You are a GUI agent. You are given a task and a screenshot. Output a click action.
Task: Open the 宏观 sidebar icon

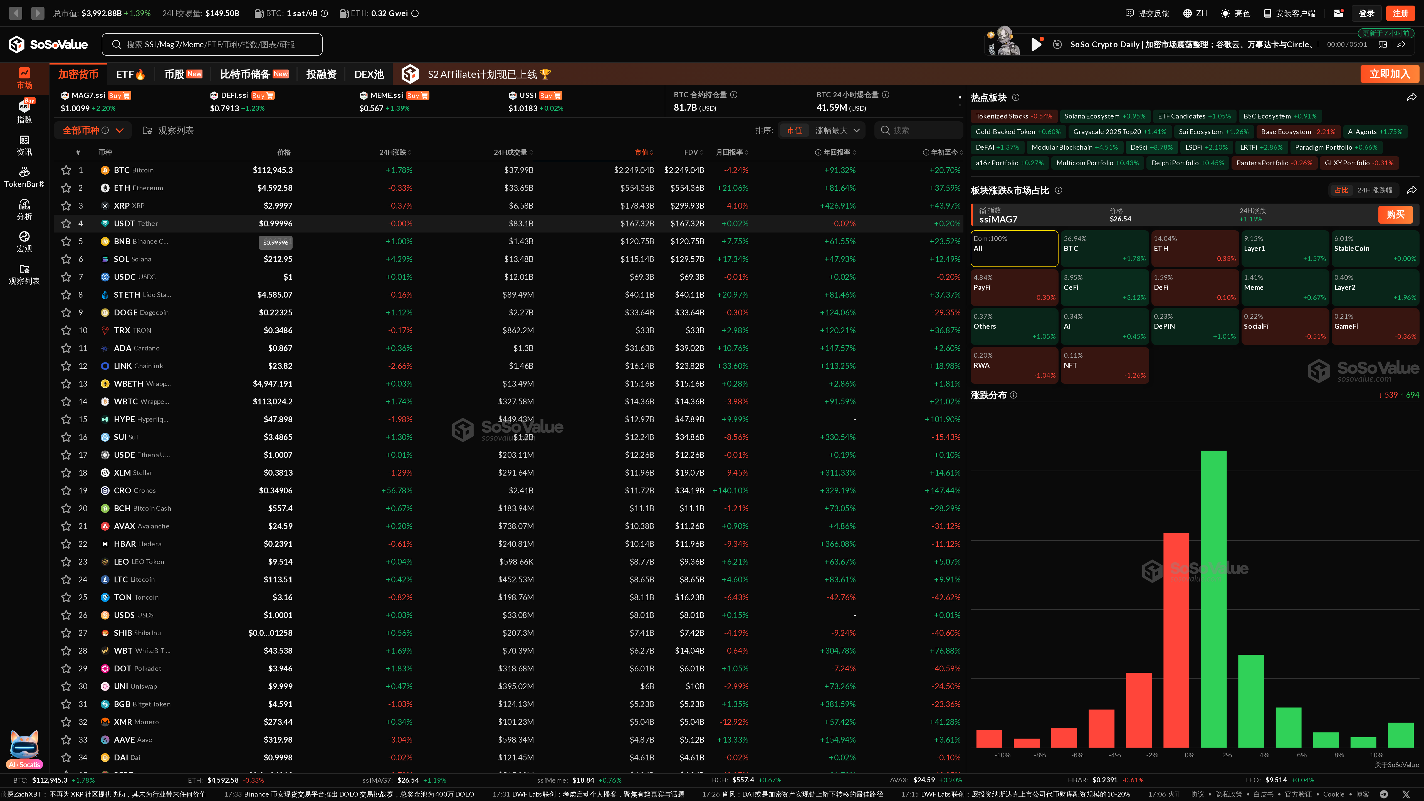click(x=24, y=242)
